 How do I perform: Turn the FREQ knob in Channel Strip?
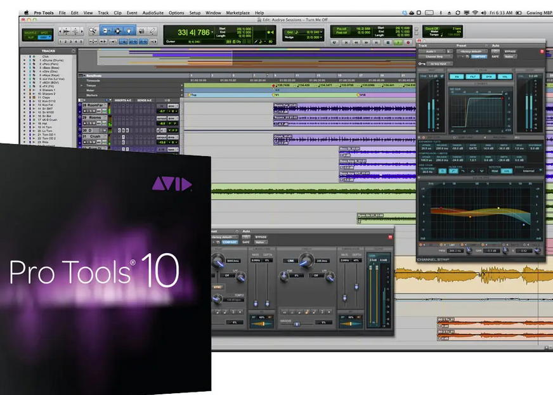click(469, 250)
